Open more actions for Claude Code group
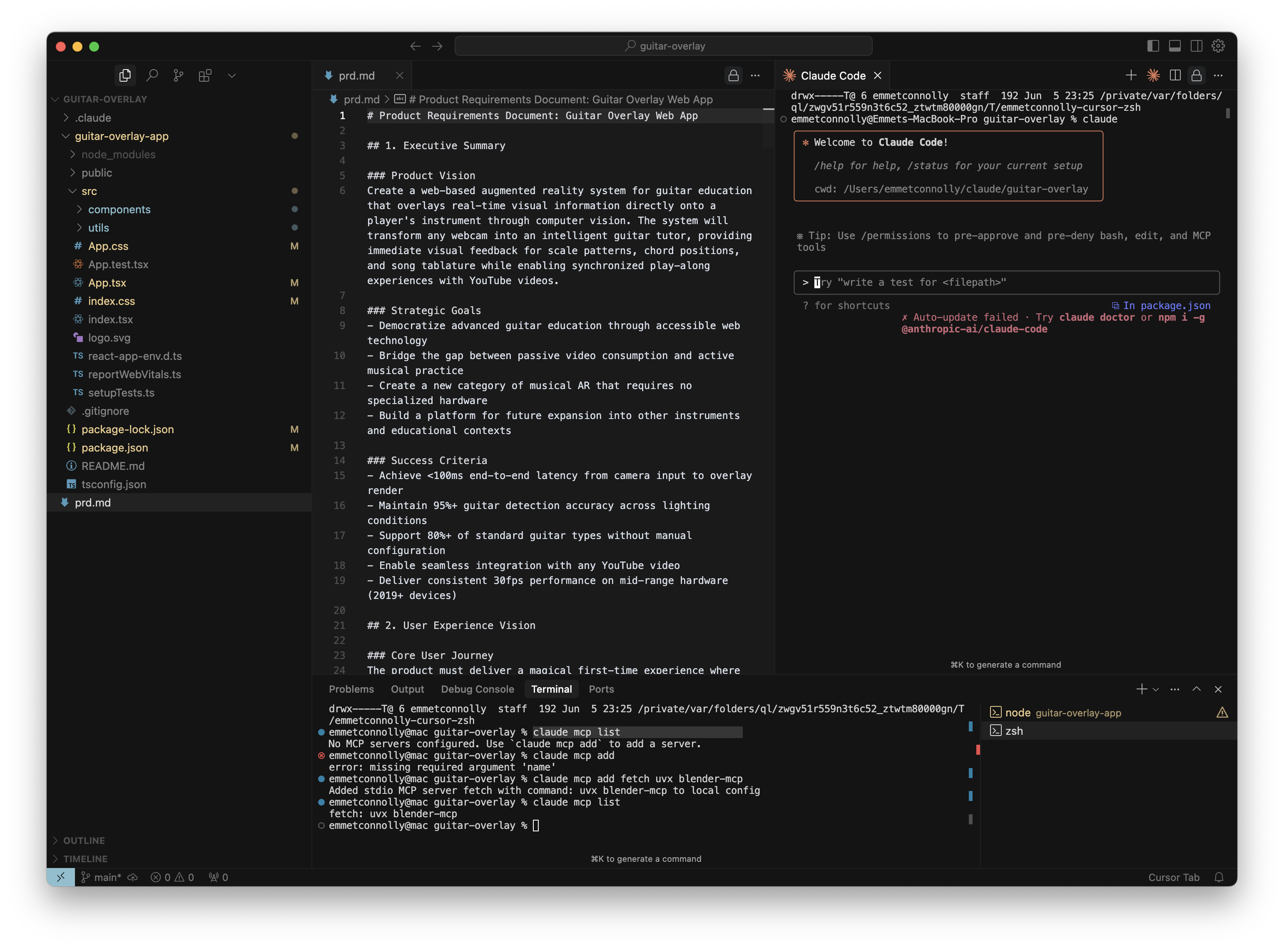 click(x=1218, y=75)
